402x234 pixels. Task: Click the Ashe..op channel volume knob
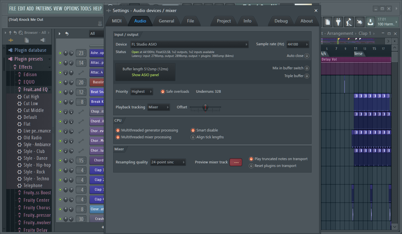click(71, 53)
